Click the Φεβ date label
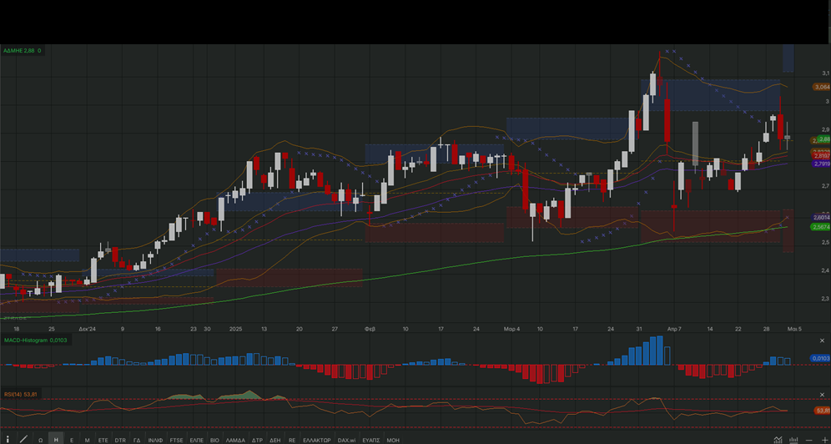831x444 pixels. [370, 329]
